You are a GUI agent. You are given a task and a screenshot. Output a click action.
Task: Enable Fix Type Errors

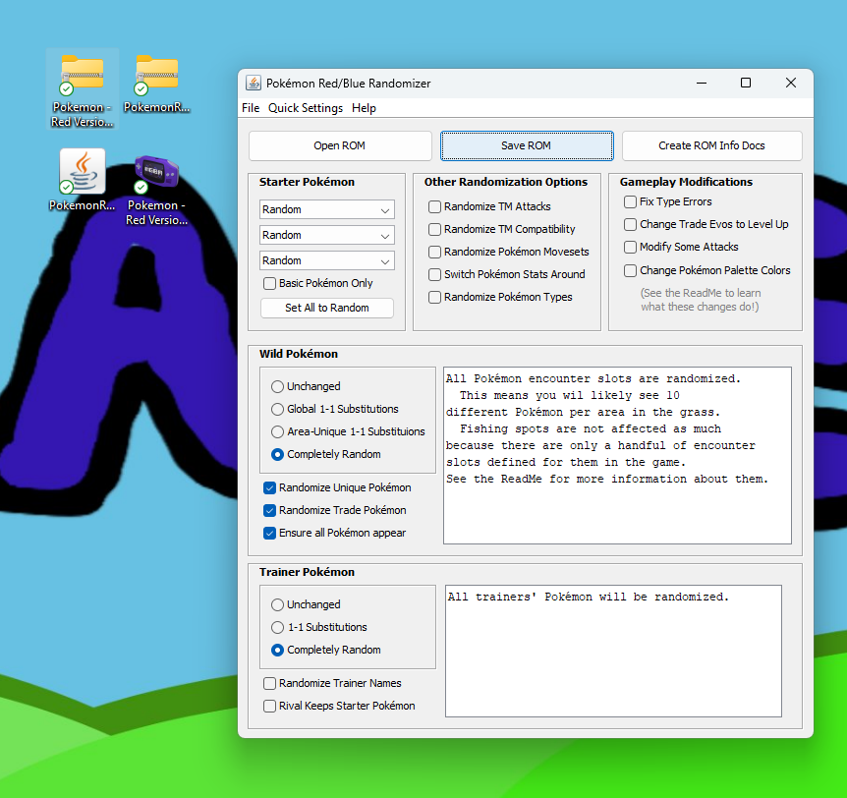[630, 202]
